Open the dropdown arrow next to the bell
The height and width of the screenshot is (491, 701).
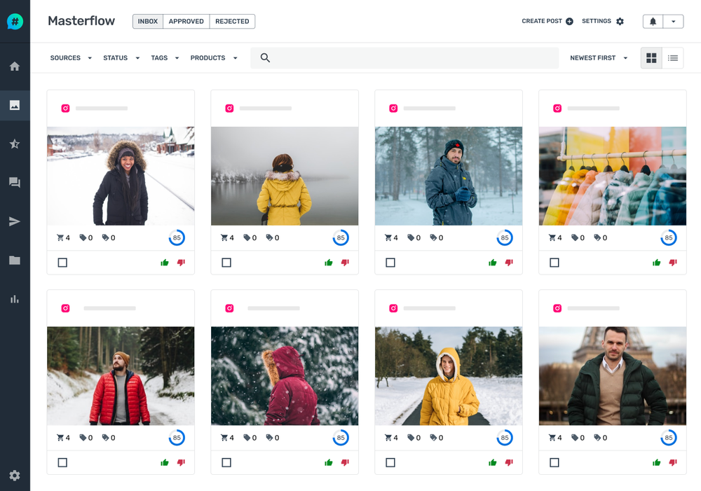coord(673,22)
